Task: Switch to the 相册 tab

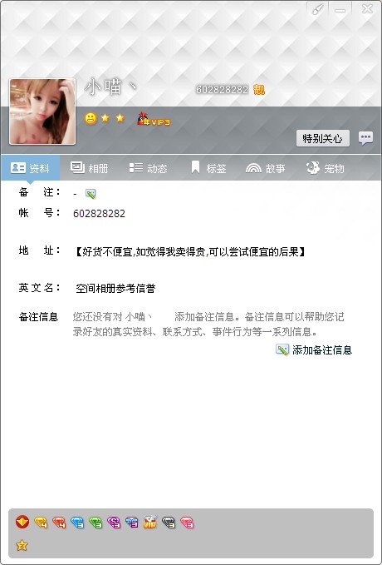Action: click(89, 168)
